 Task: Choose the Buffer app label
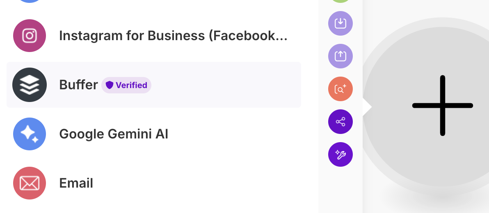79,85
